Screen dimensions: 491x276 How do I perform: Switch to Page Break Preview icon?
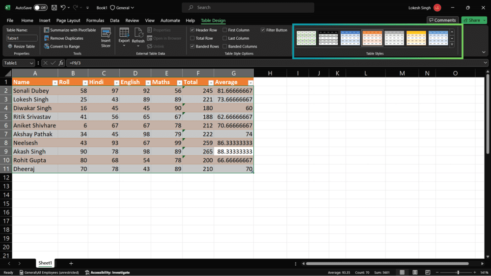428,272
